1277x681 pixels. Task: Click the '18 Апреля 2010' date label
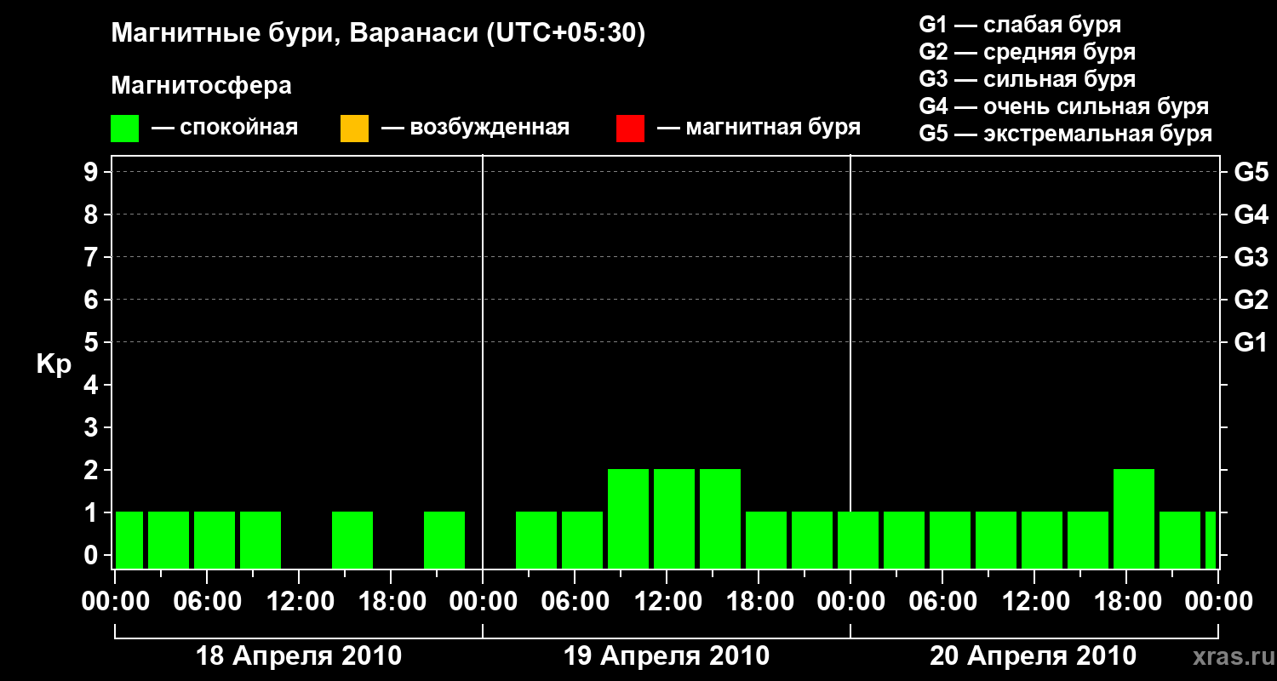pyautogui.click(x=299, y=656)
